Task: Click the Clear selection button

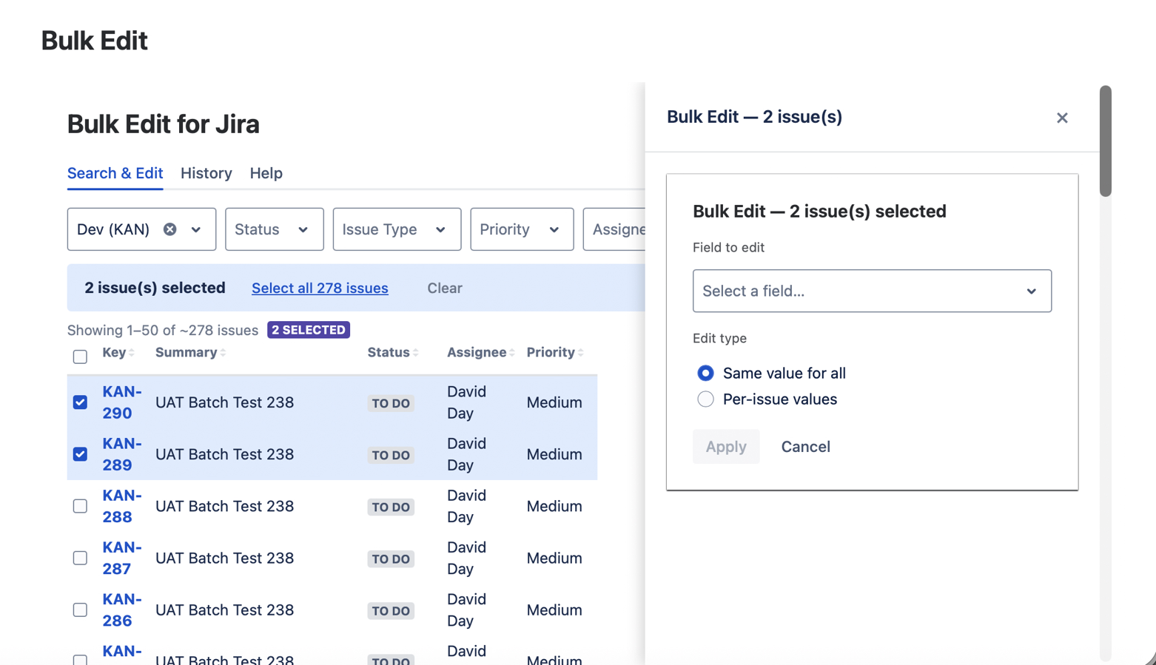Action: pos(445,288)
